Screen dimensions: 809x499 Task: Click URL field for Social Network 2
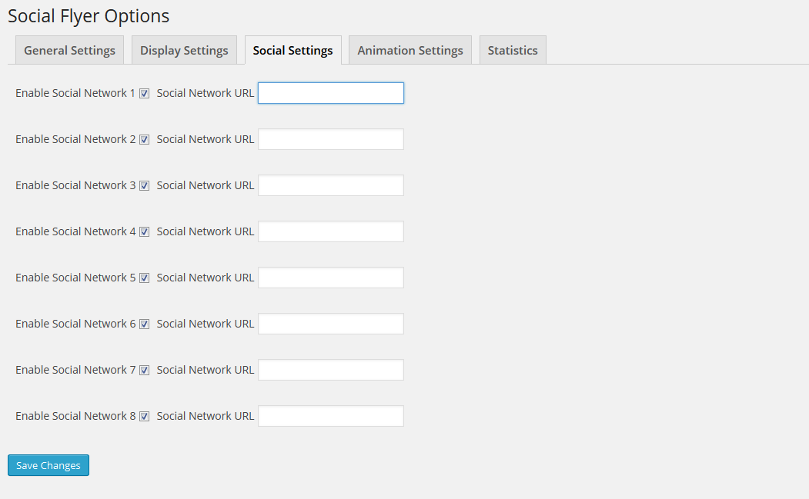tap(331, 139)
